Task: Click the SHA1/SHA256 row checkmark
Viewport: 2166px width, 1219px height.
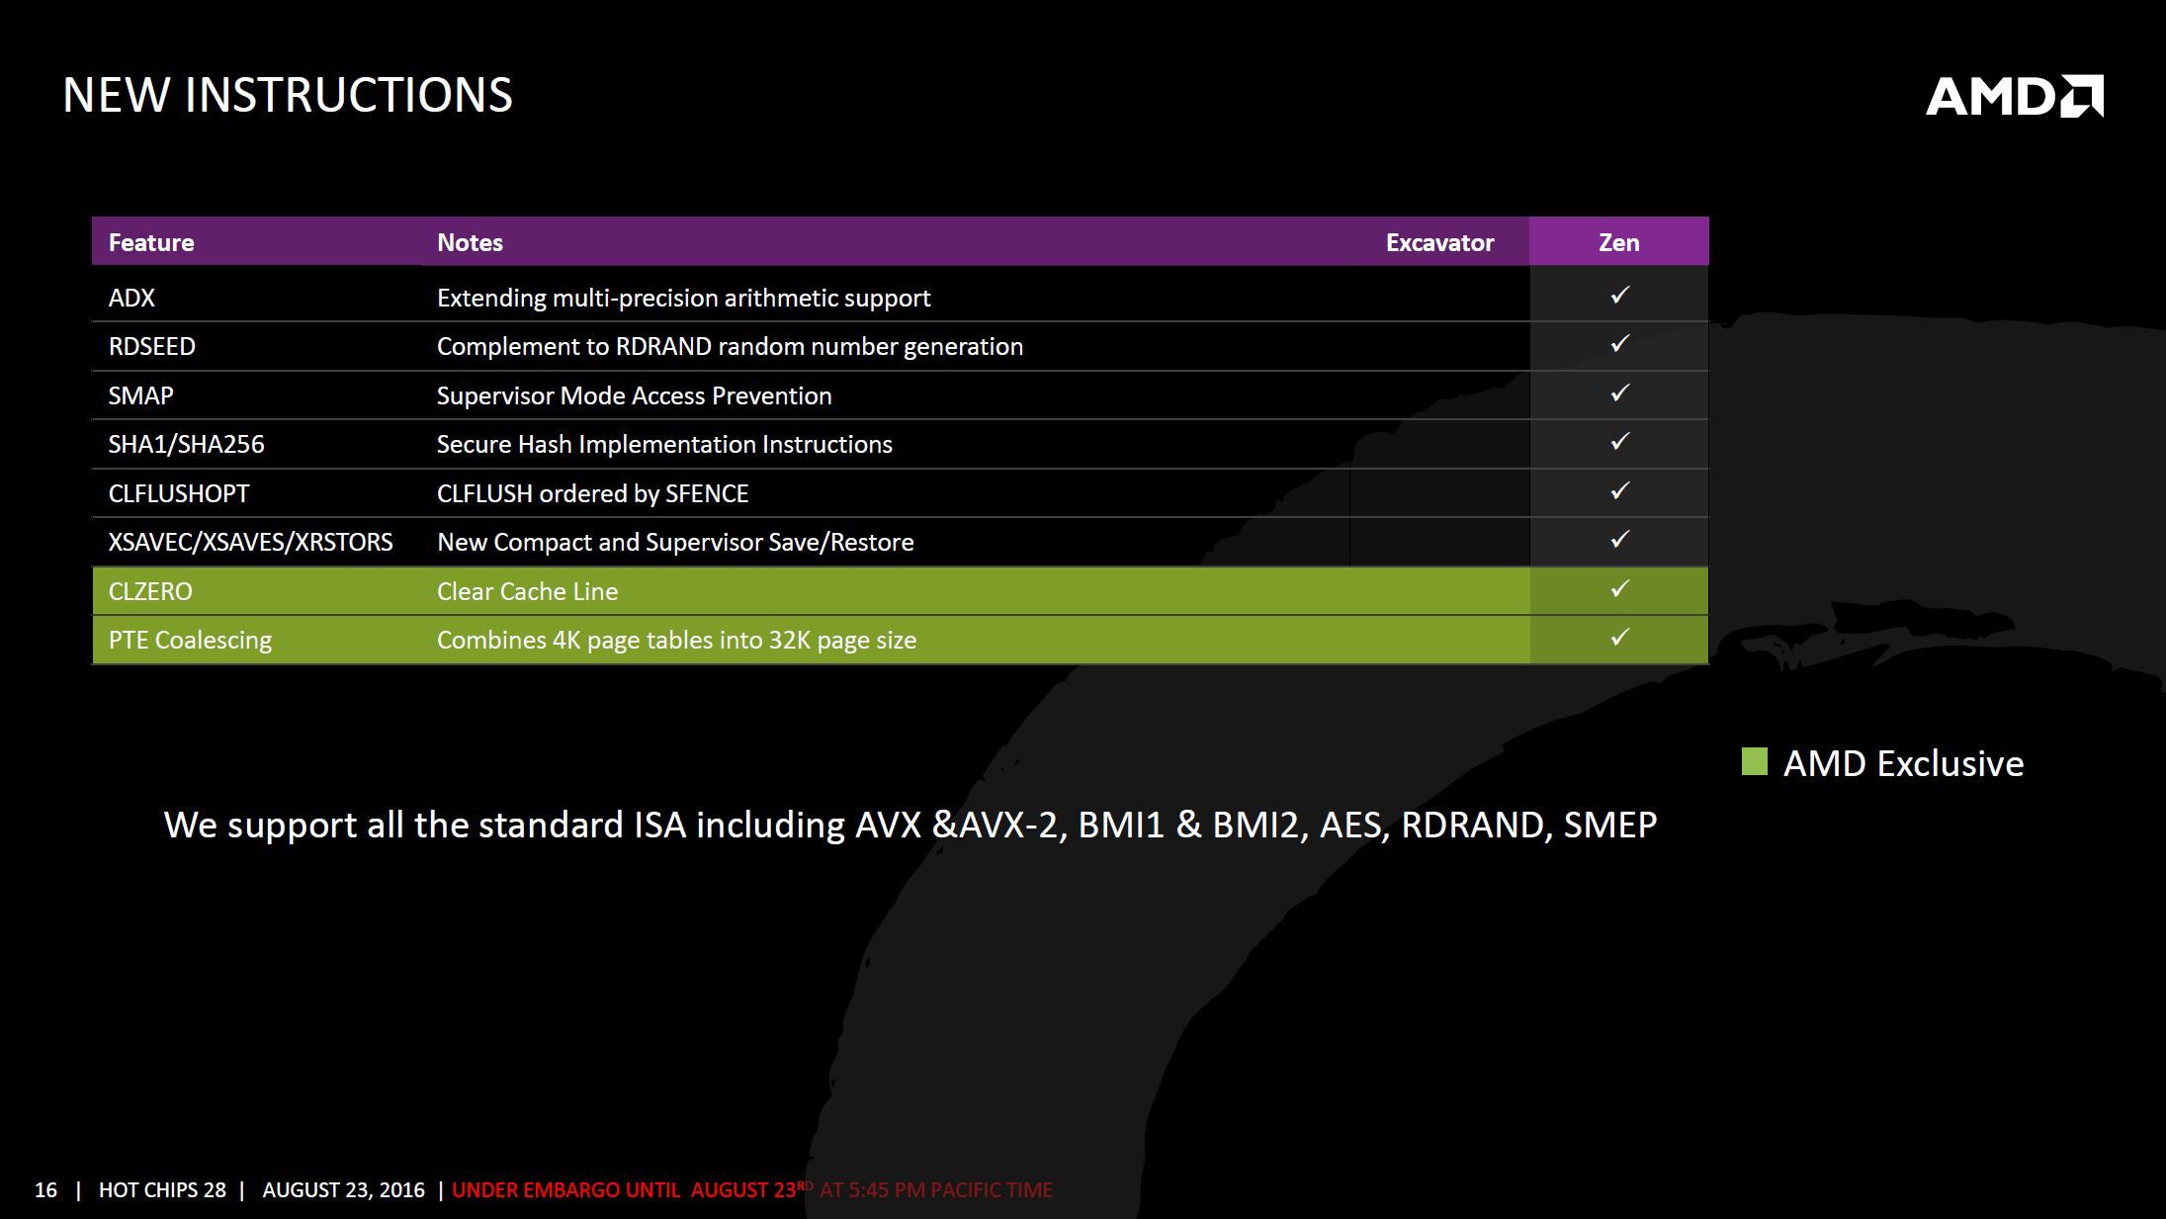Action: click(x=1619, y=442)
